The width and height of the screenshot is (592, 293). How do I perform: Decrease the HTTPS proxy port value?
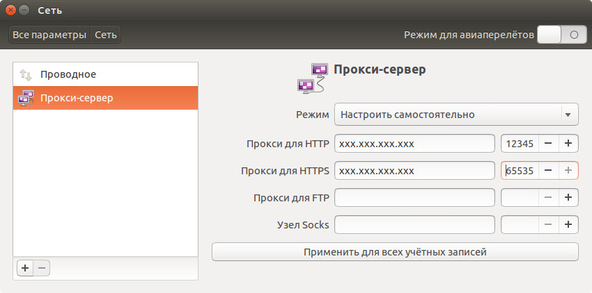click(x=548, y=170)
